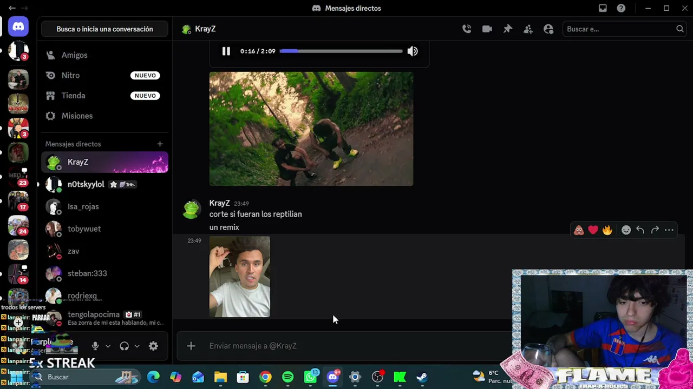The height and width of the screenshot is (389, 693).
Task: Select the KrayZ direct message
Action: pyautogui.click(x=104, y=162)
